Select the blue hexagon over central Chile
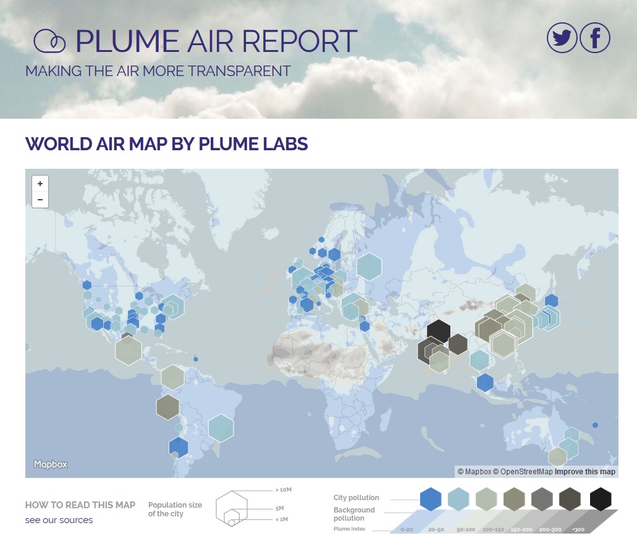Image resolution: width=637 pixels, height=541 pixels. point(179,447)
